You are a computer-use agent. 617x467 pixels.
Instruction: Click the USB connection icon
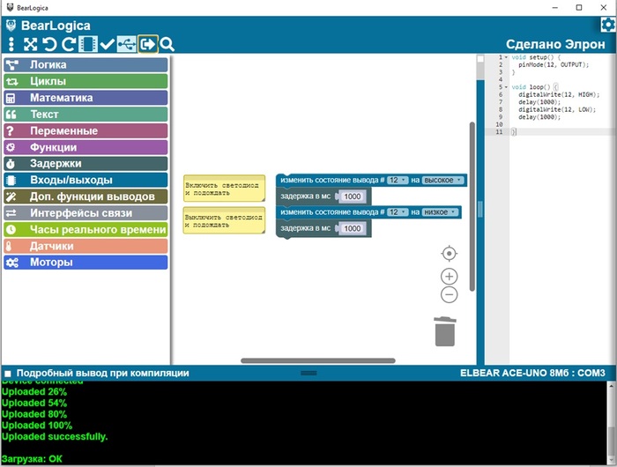(x=126, y=44)
